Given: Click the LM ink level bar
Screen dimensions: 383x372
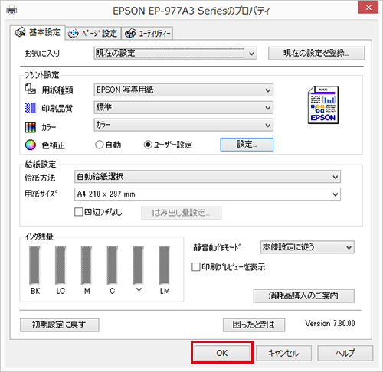Looking at the screenshot, I should click(x=164, y=265).
